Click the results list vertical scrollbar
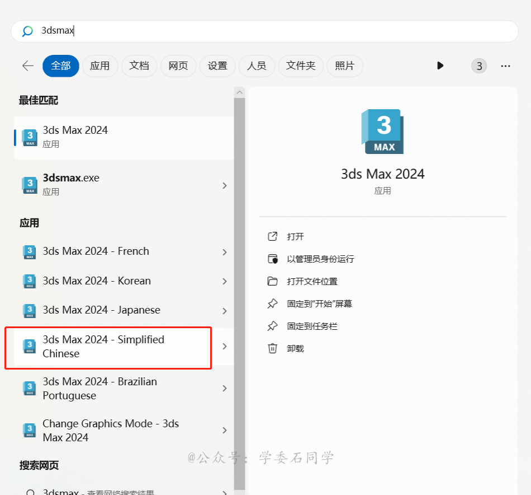The width and height of the screenshot is (531, 495). click(239, 280)
